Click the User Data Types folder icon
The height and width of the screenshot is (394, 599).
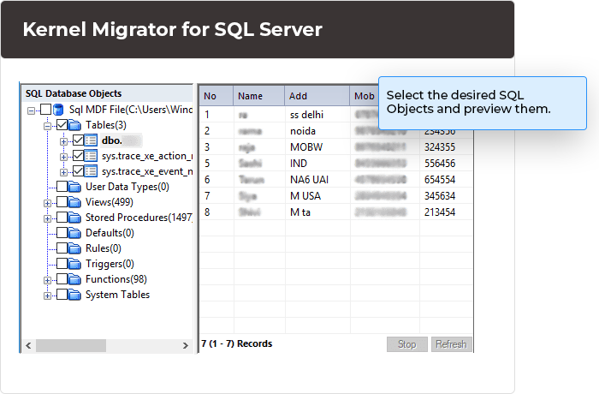(74, 187)
